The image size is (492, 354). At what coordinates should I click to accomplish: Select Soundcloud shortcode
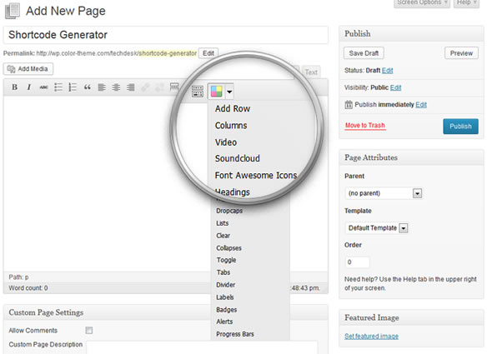[x=238, y=158]
